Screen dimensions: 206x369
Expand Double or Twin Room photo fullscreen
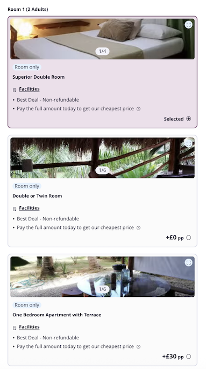pos(188,143)
